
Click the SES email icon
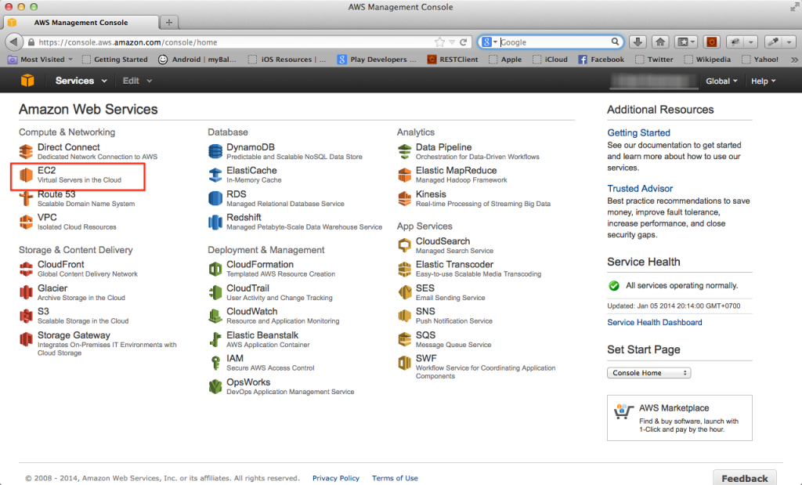(405, 292)
